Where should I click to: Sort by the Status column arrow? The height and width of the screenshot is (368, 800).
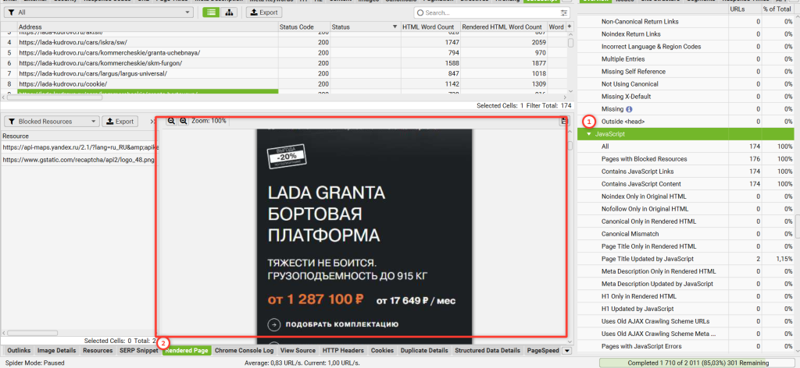[x=395, y=27]
